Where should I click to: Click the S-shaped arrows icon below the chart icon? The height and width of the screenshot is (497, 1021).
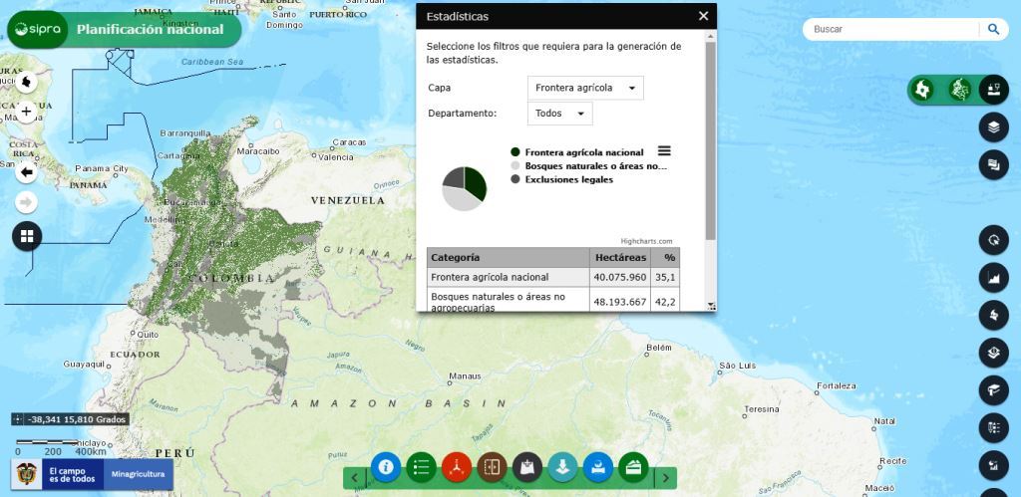(x=994, y=316)
